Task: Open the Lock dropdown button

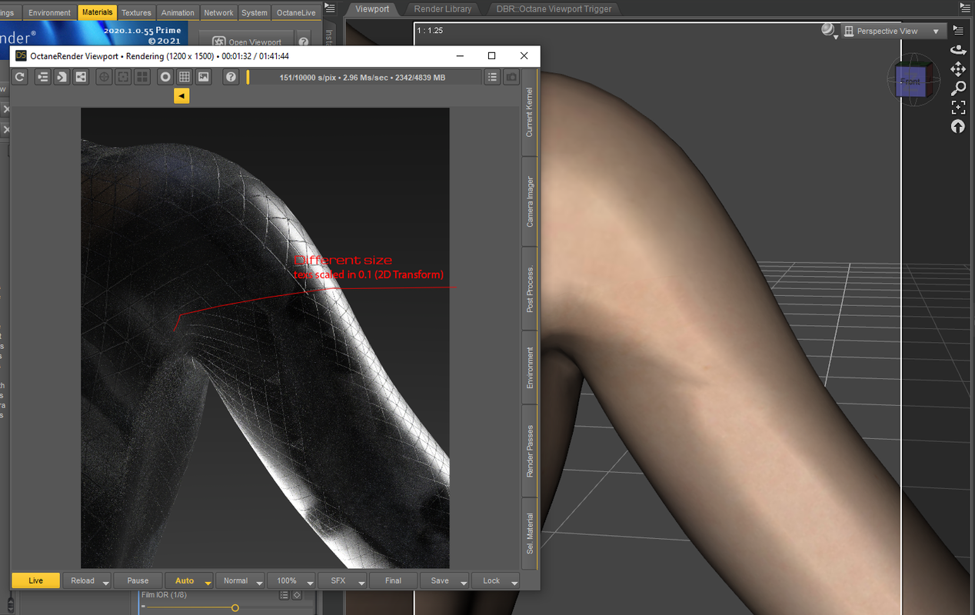Action: coord(495,580)
